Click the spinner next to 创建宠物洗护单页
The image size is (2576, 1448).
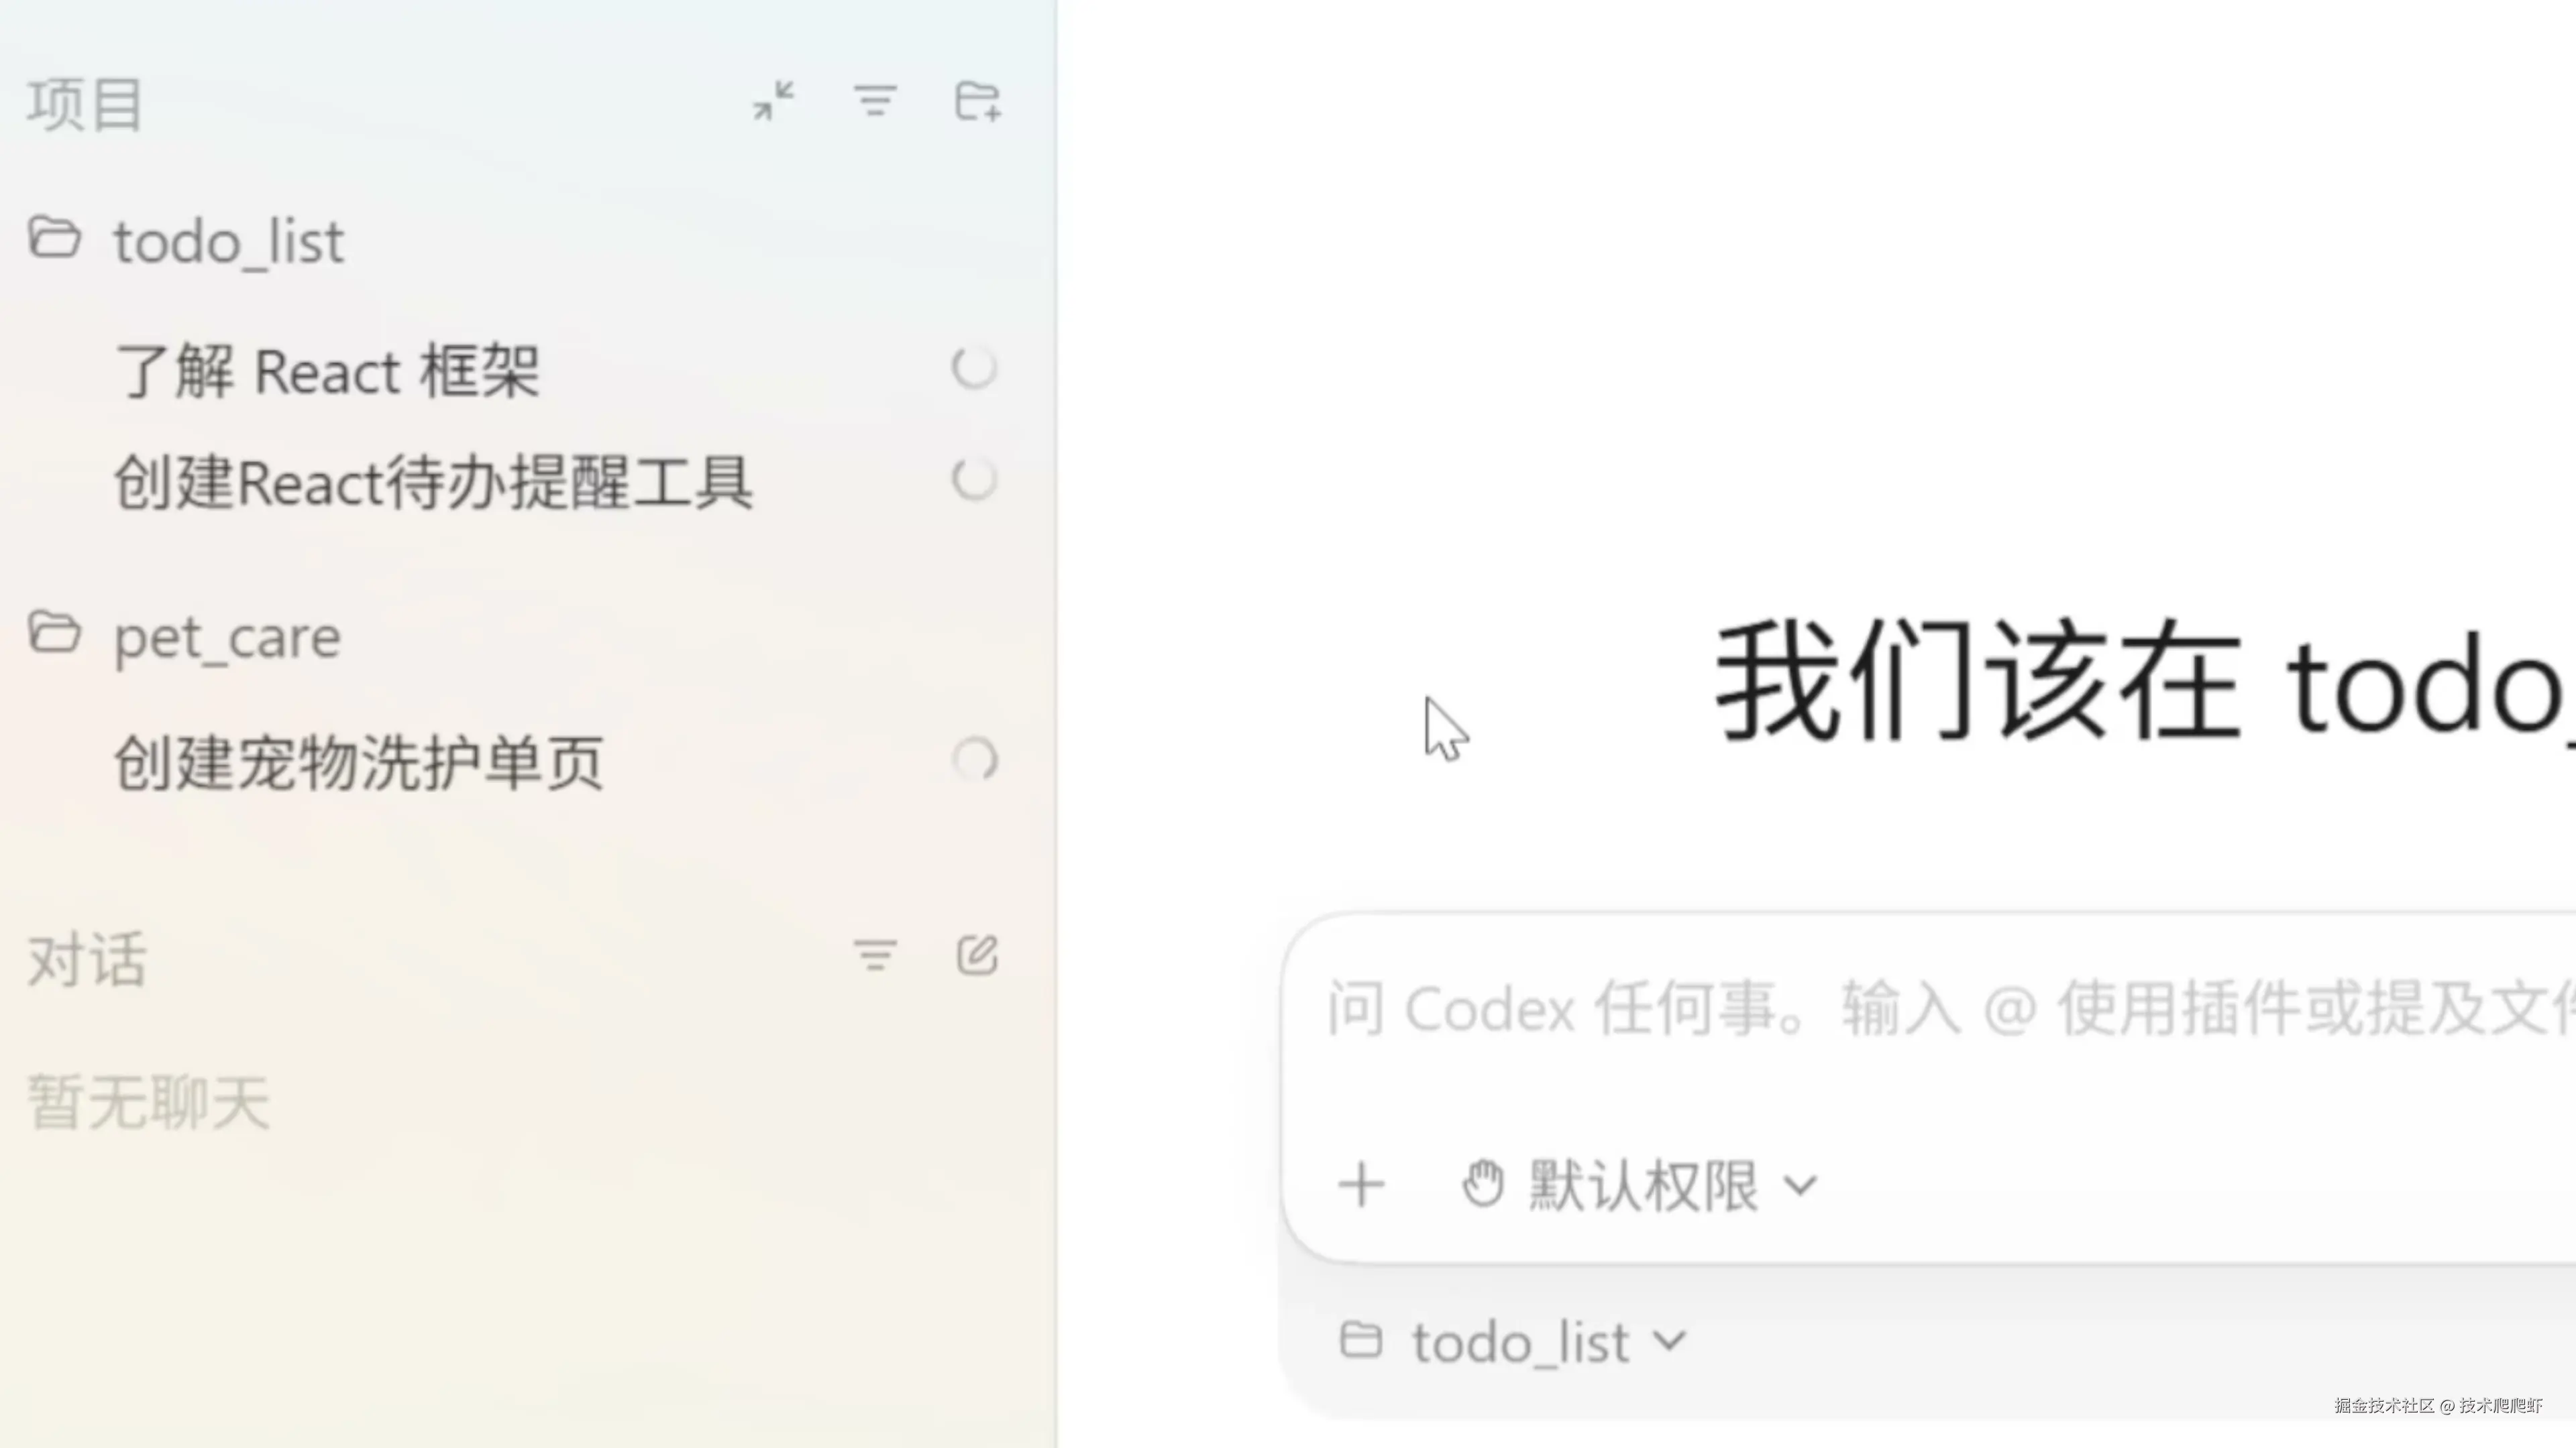pyautogui.click(x=974, y=760)
